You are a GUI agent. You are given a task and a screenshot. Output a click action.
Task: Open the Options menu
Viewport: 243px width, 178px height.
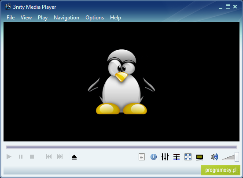tap(95, 18)
